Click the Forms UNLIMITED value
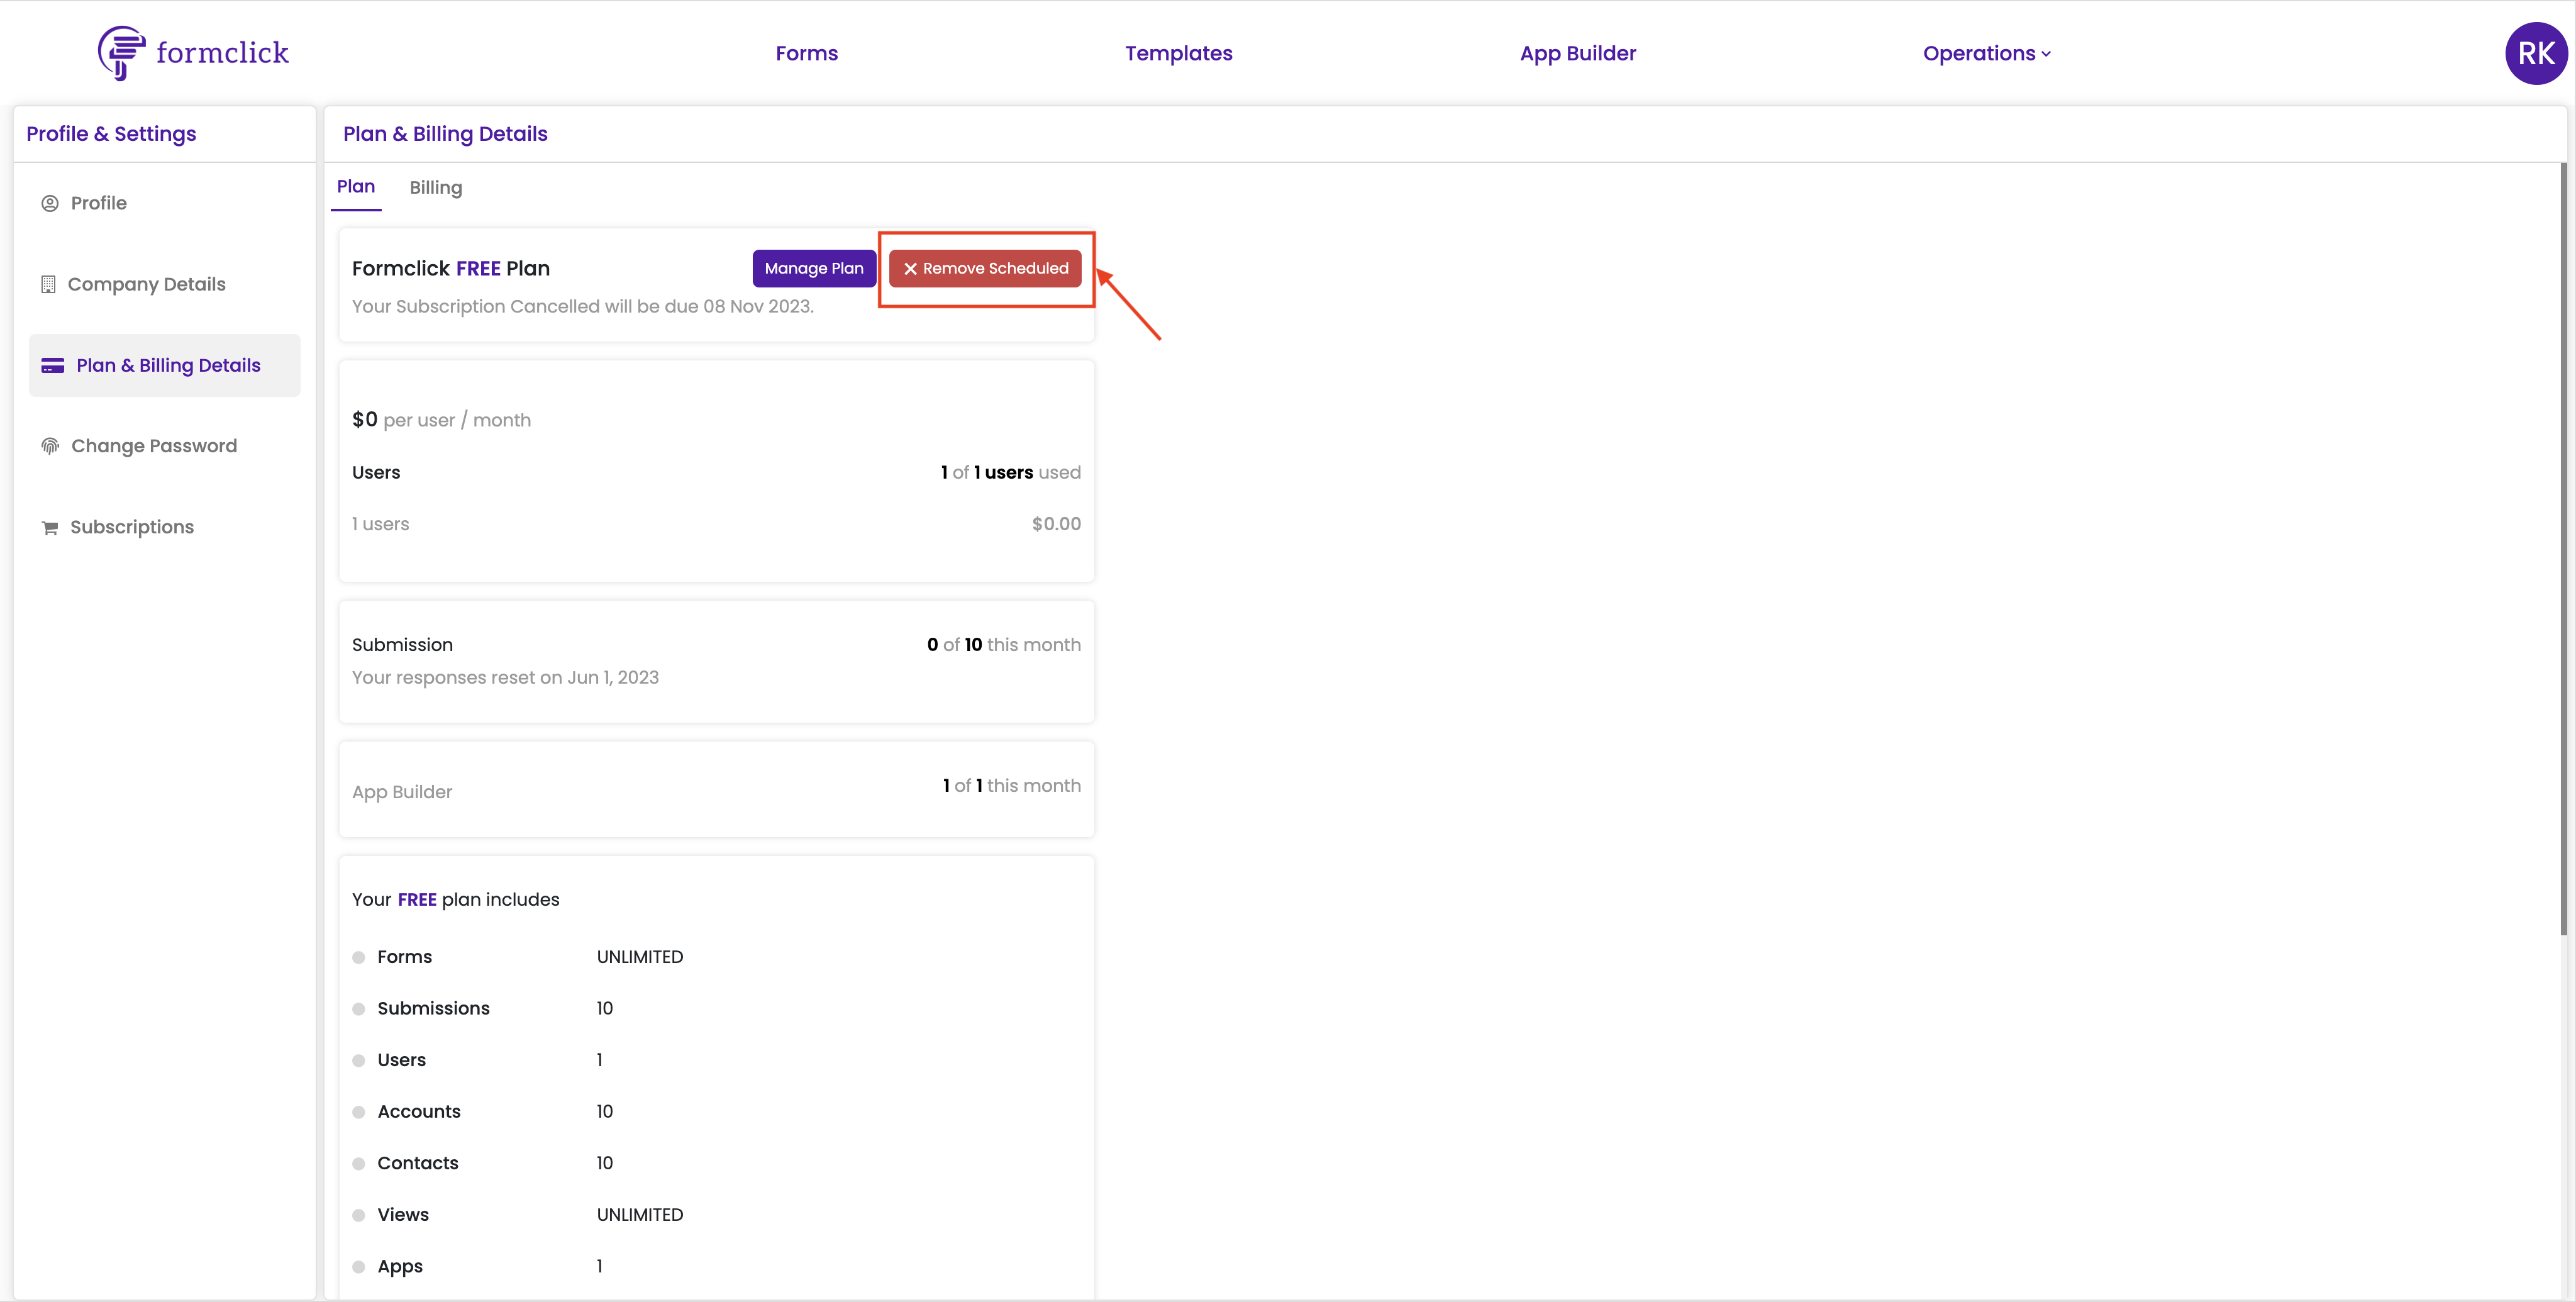 coord(640,957)
